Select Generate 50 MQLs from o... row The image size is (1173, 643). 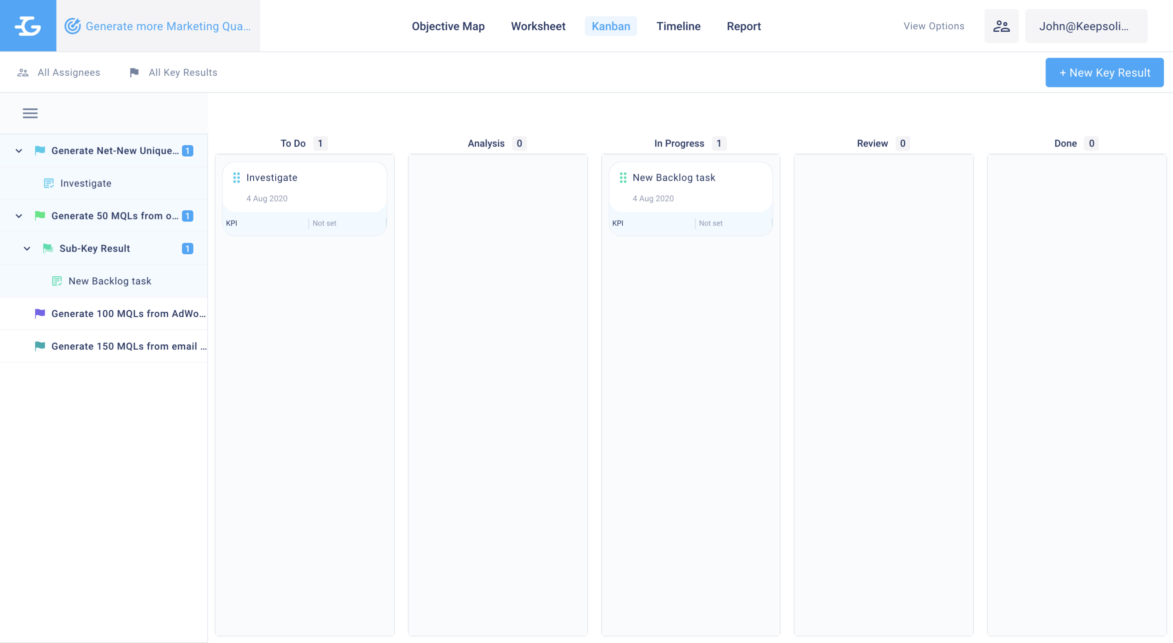coord(104,216)
